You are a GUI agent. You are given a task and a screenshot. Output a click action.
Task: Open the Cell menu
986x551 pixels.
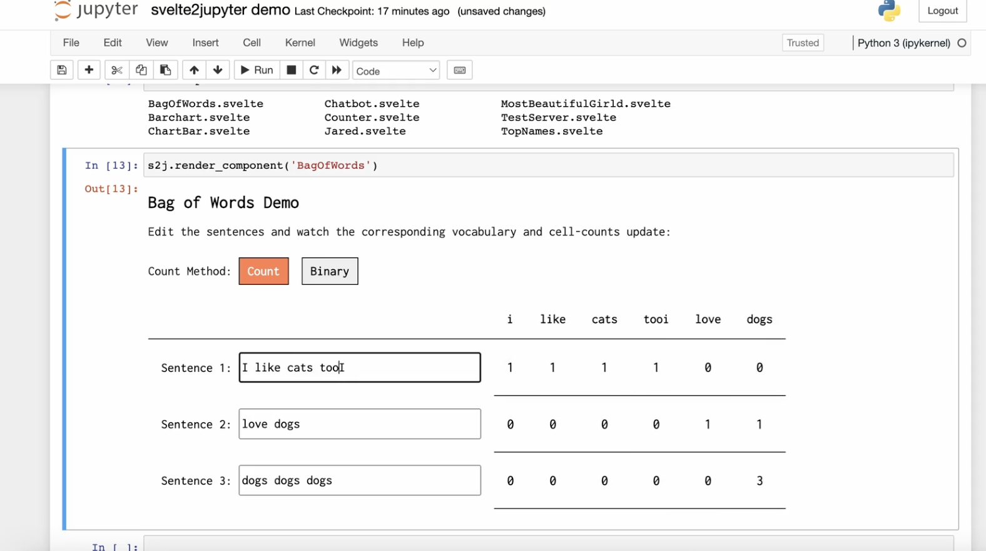(x=252, y=42)
